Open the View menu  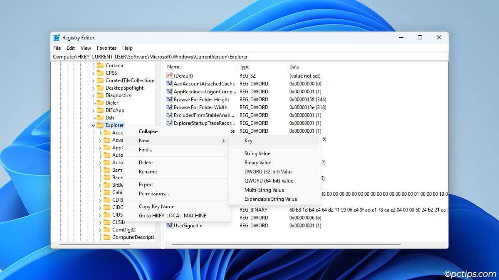[x=86, y=48]
